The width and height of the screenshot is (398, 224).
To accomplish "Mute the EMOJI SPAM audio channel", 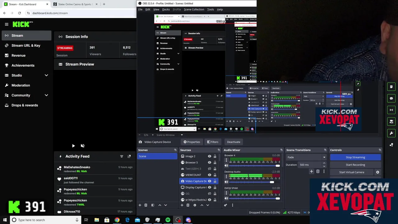I will [x=226, y=198].
